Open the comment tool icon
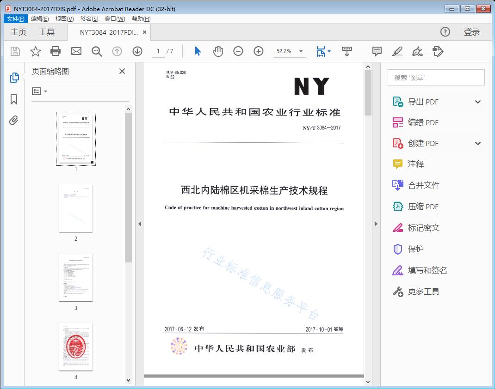 [377, 51]
